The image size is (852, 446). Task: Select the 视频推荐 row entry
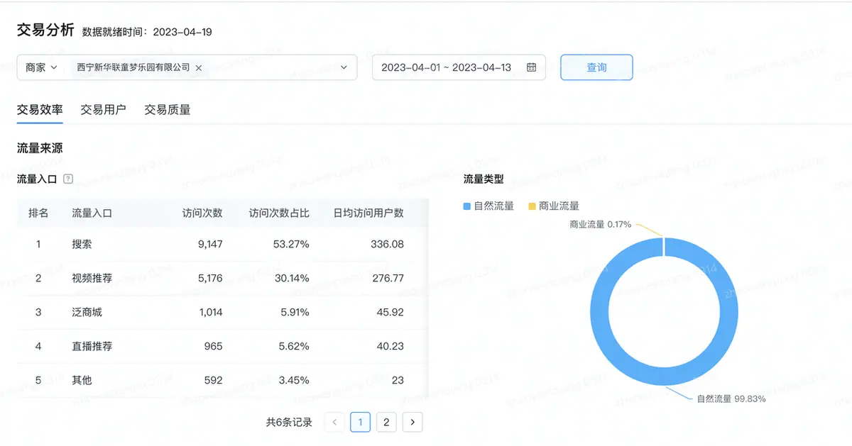tap(92, 278)
